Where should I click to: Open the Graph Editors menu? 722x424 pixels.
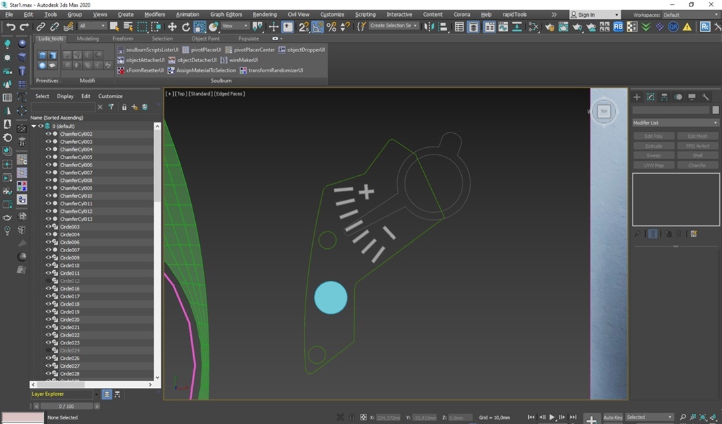tap(226, 15)
